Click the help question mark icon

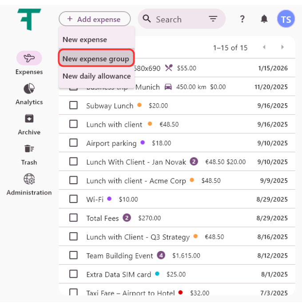click(x=242, y=19)
